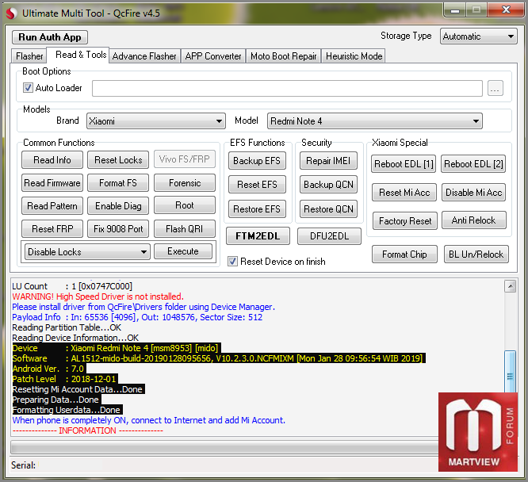
Task: Close the Ultimate Multi Tool window
Action: (x=506, y=10)
